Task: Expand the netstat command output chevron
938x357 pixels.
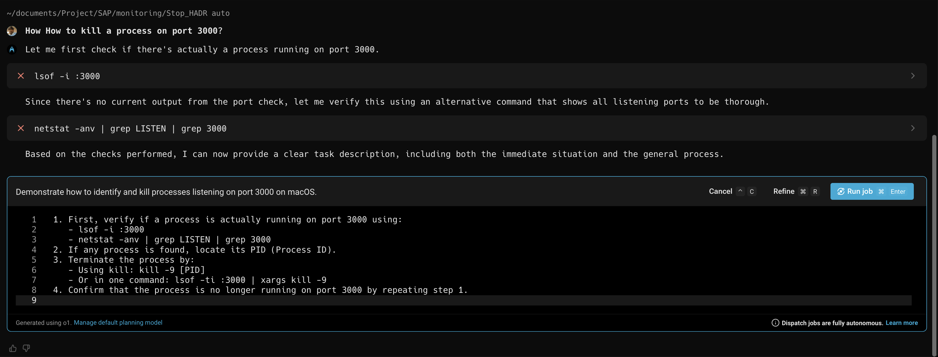Action: pyautogui.click(x=912, y=128)
